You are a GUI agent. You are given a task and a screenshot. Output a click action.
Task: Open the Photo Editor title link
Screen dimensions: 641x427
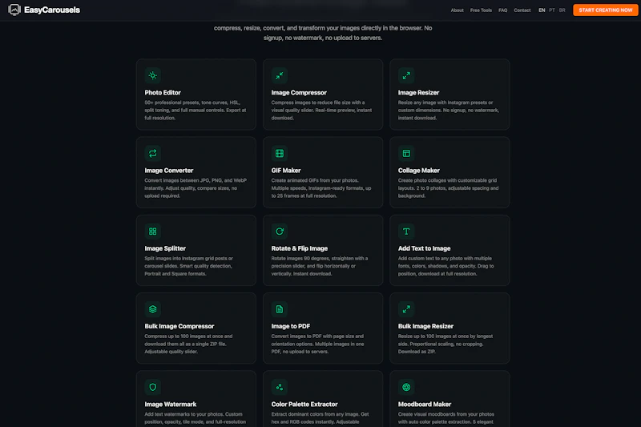coord(163,93)
